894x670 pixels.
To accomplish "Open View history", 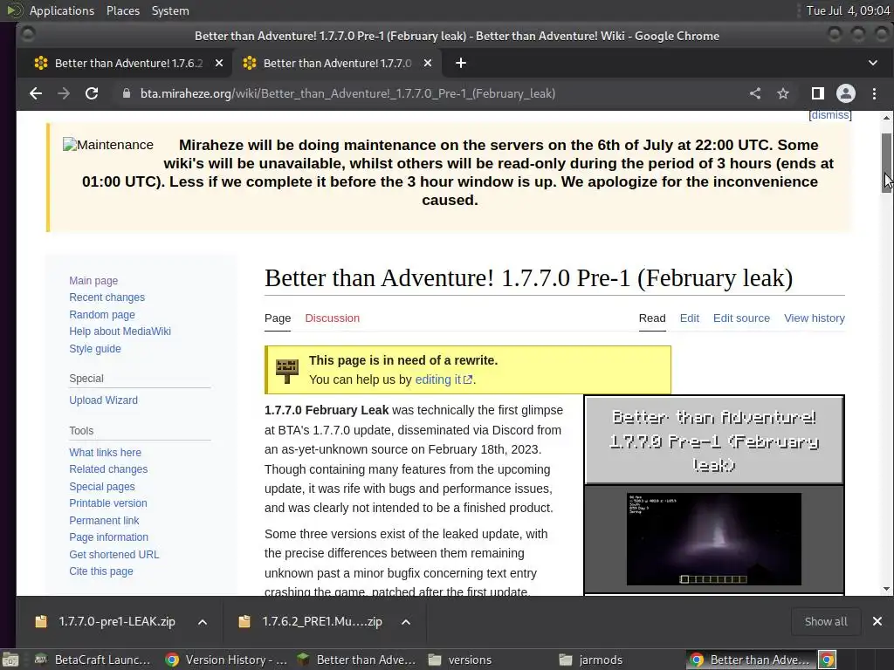I will point(815,318).
